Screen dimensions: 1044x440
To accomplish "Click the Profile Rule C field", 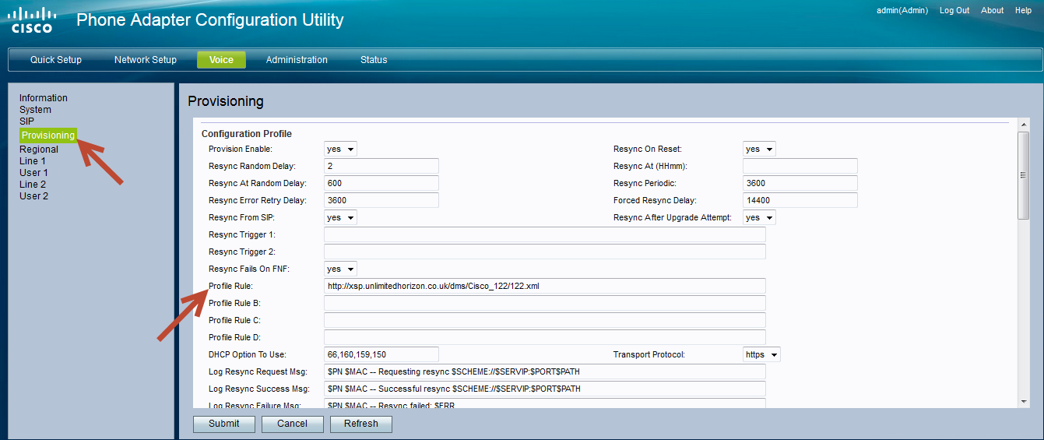I will pos(545,320).
